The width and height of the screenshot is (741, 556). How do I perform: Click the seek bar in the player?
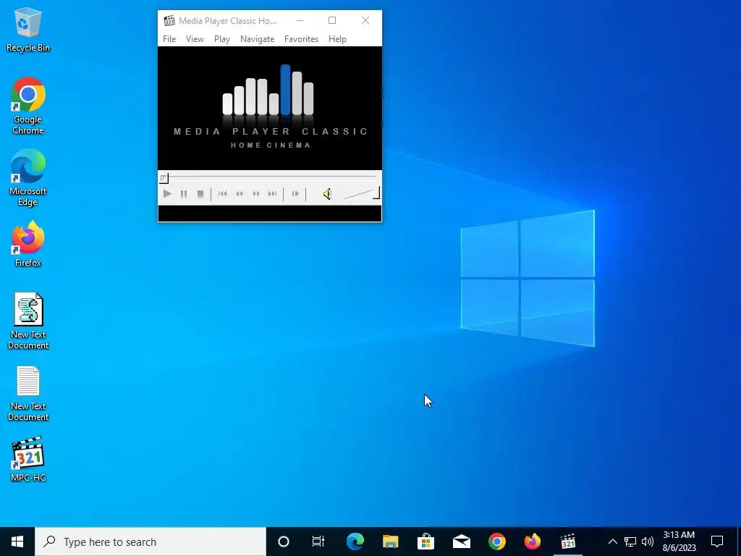(x=269, y=177)
